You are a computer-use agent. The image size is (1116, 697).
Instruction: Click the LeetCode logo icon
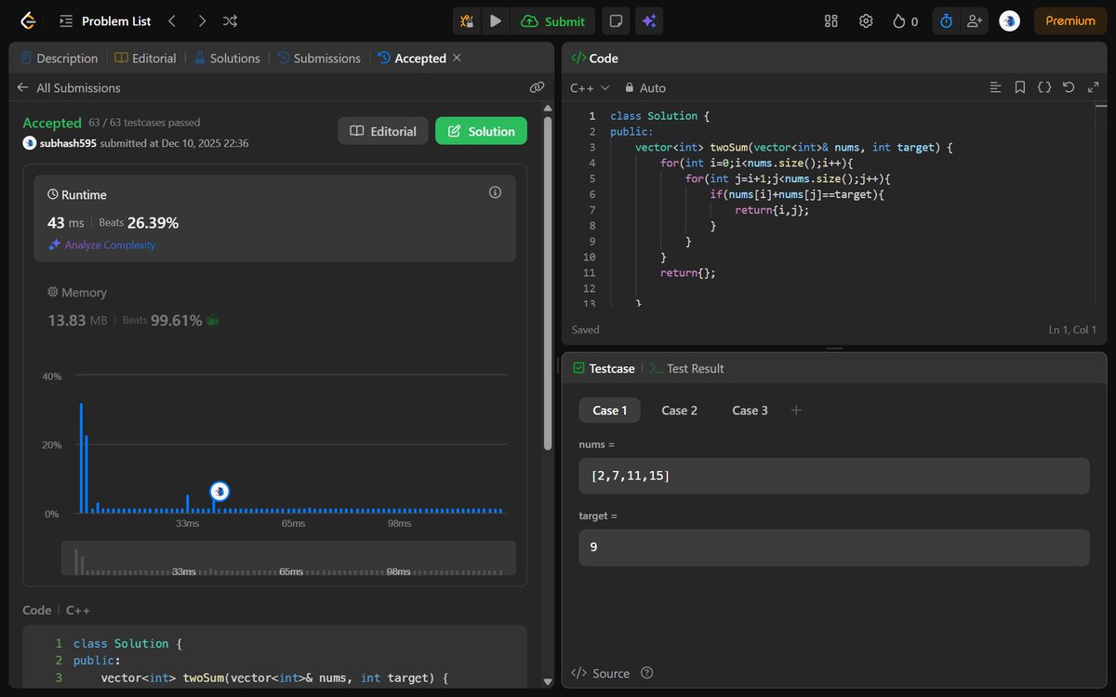point(29,20)
